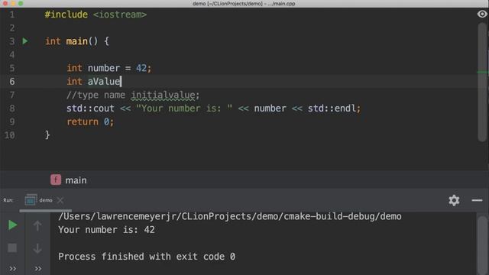Click the window title 'demo main.cpp'

[x=244, y=4]
